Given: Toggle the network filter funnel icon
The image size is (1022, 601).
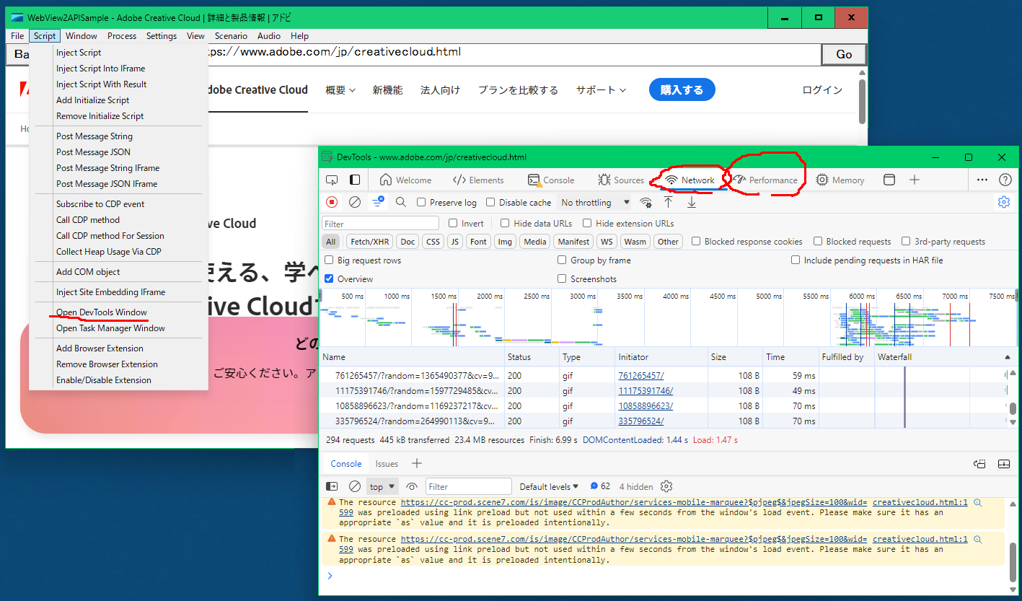Looking at the screenshot, I should [x=378, y=203].
